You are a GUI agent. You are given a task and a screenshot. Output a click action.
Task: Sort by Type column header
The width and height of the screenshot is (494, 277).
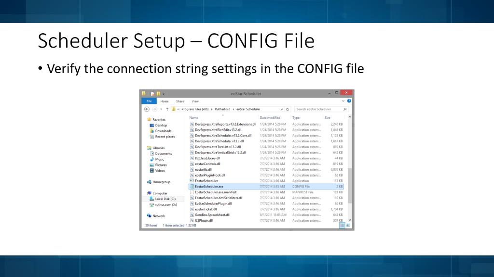coord(296,118)
